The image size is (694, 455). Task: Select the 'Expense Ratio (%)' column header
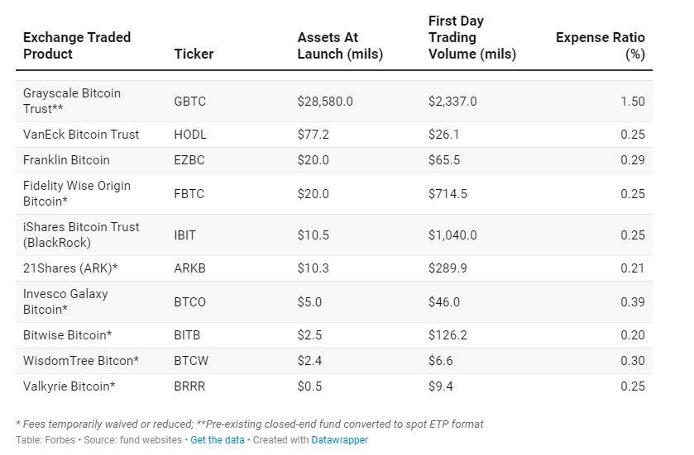(600, 45)
